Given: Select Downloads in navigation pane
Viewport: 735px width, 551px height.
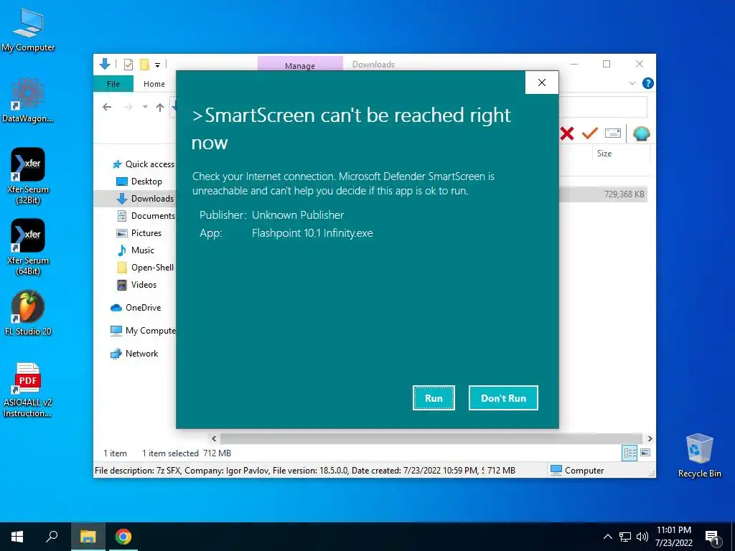Looking at the screenshot, I should pos(145,199).
